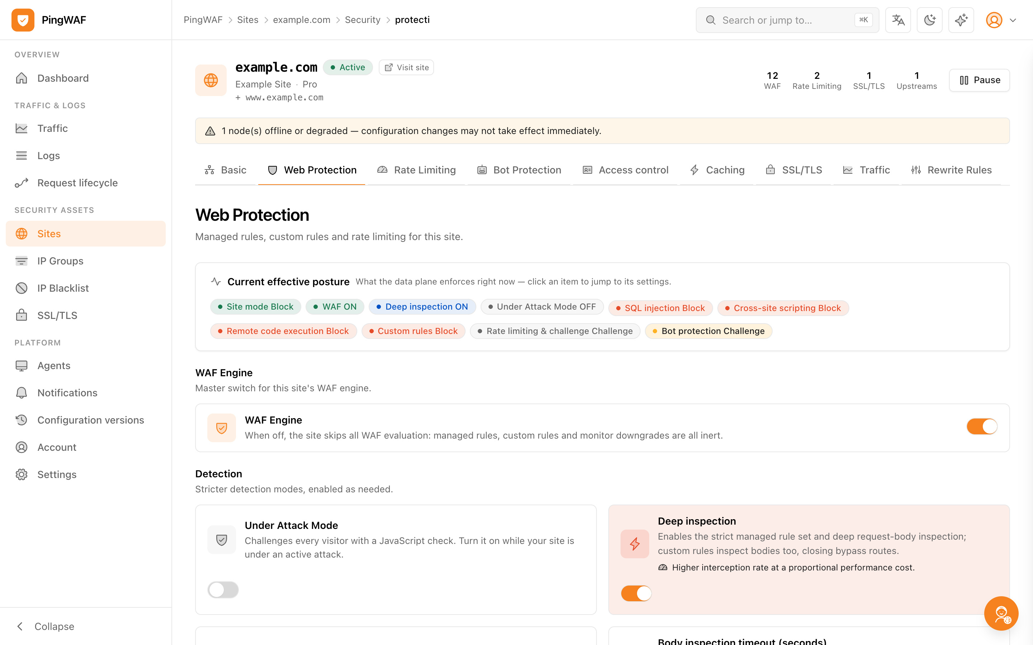1033x645 pixels.
Task: Open the AI sparkle assistant icon
Action: coord(961,20)
